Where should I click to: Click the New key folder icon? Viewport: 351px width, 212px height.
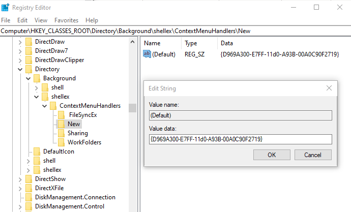tap(61, 124)
